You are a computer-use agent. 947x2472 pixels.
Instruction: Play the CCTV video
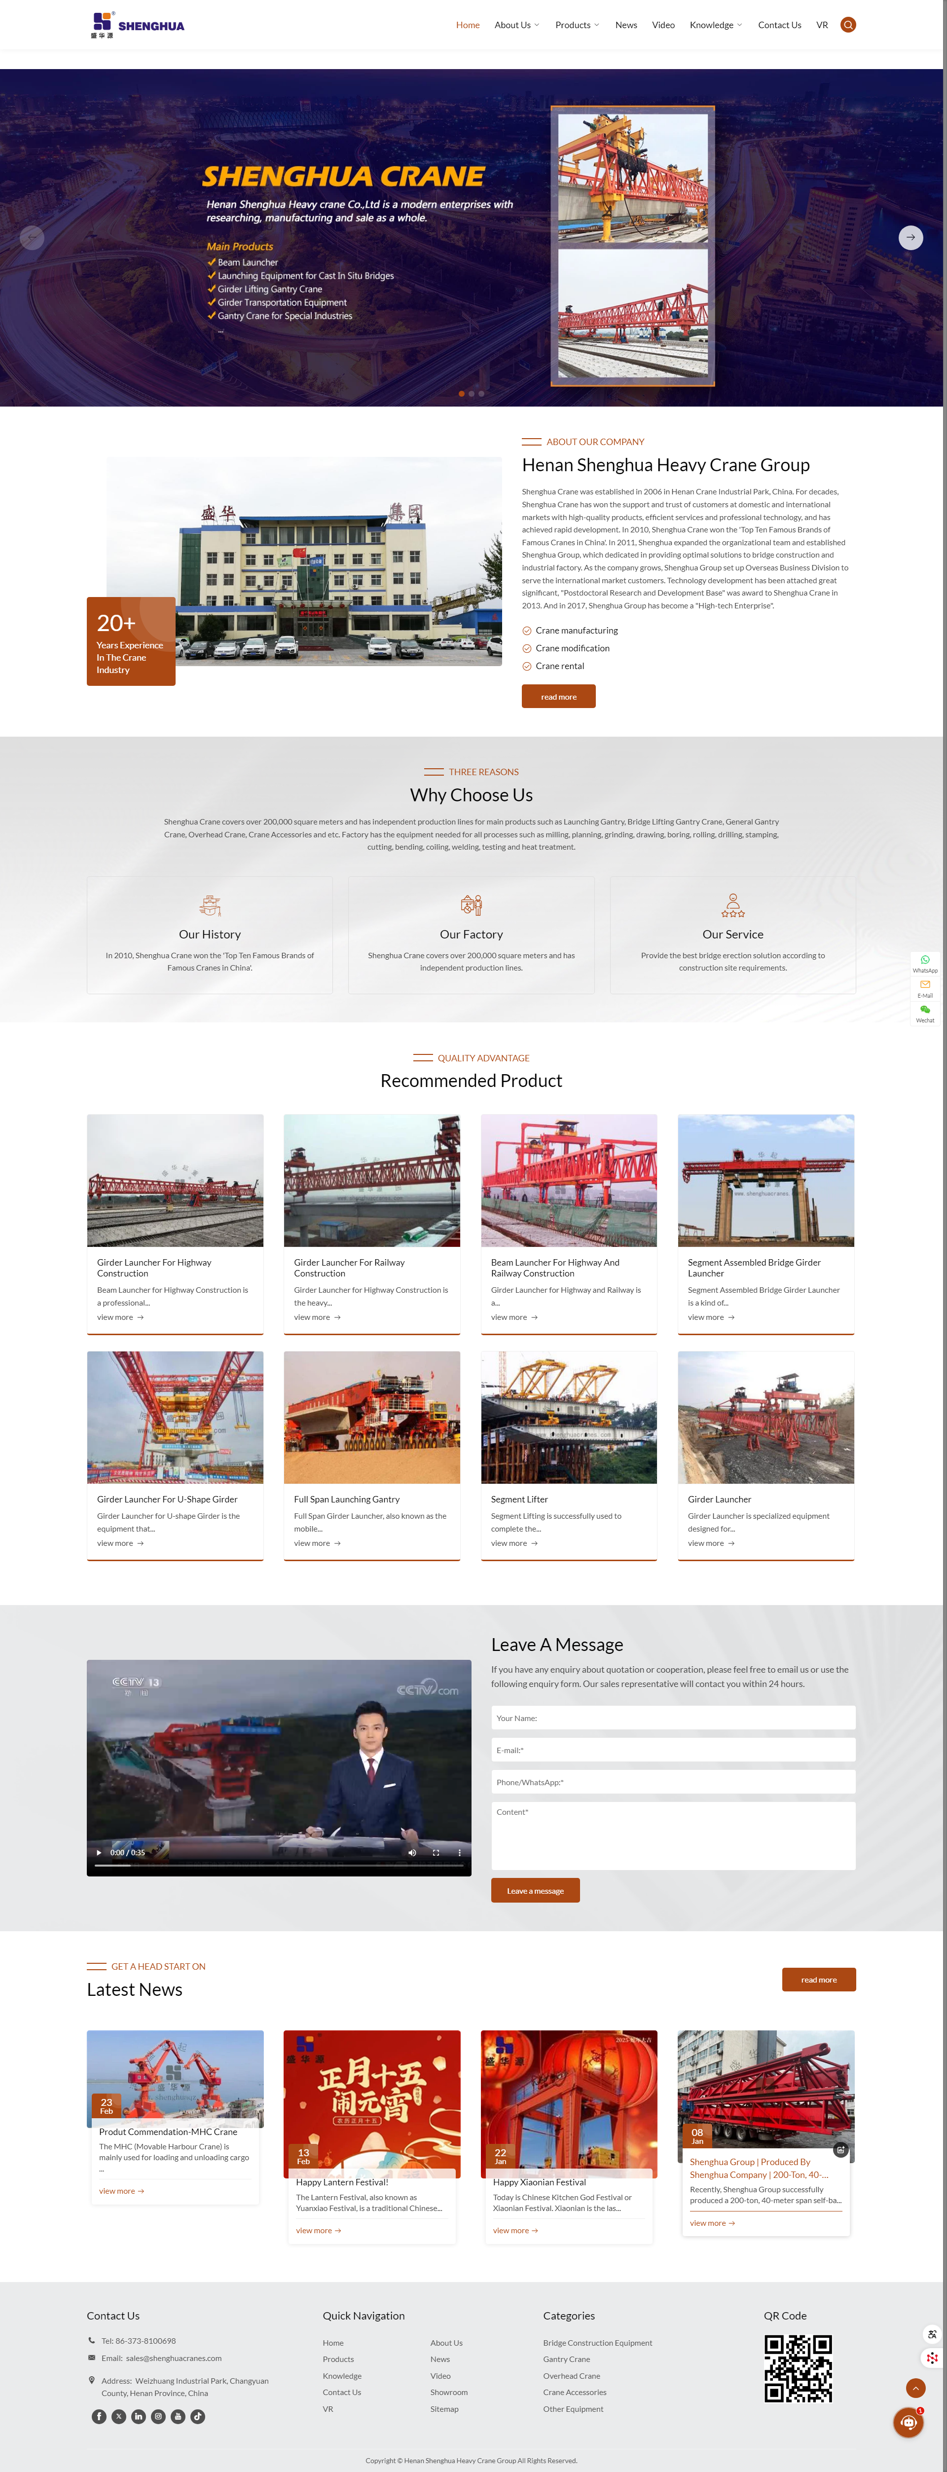click(x=98, y=1852)
